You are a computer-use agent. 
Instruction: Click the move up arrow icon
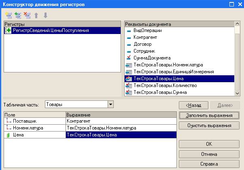click(36, 15)
